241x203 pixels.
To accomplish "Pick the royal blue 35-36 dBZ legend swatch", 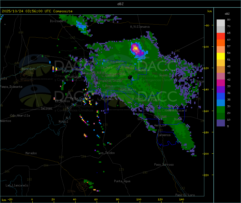I will [221, 96].
